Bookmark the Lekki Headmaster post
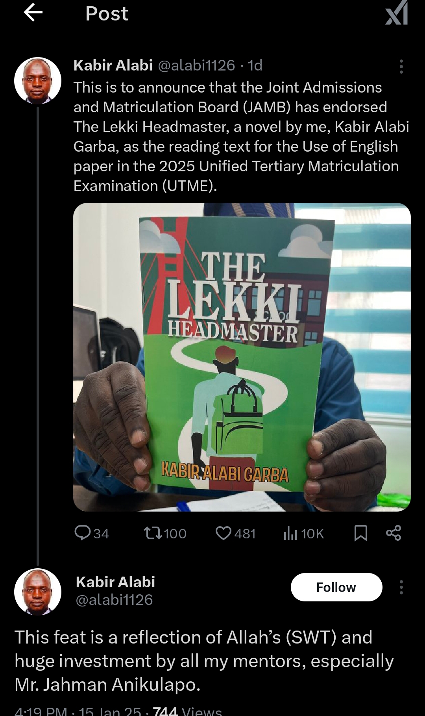 point(361,533)
